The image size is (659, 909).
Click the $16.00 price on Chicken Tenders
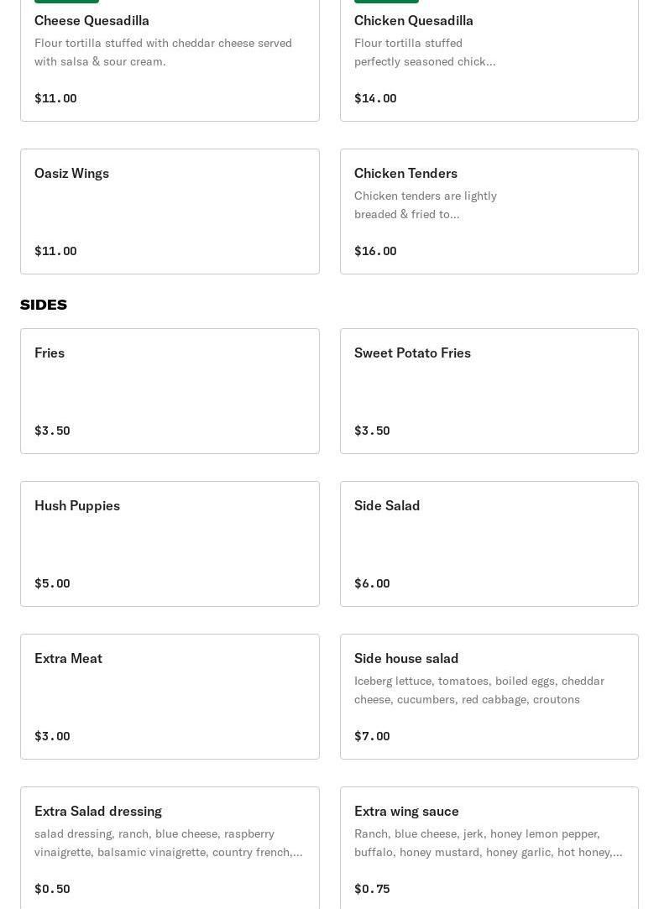375,251
